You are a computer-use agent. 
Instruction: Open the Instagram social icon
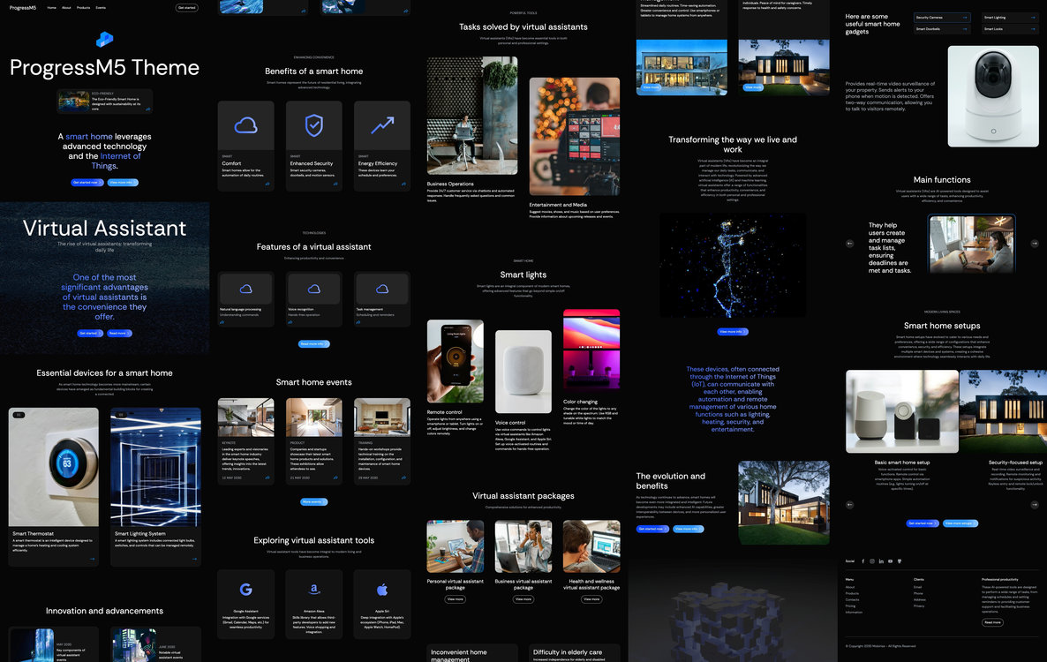[x=872, y=561]
